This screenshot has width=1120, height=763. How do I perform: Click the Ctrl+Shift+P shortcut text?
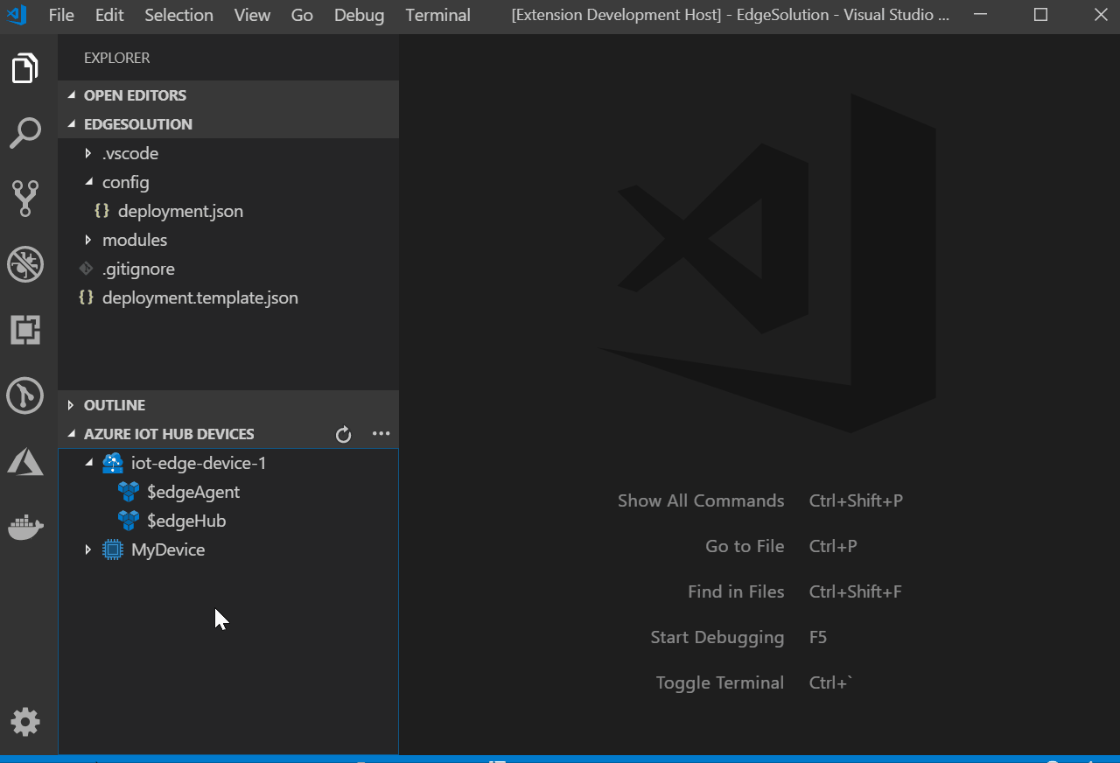[856, 500]
